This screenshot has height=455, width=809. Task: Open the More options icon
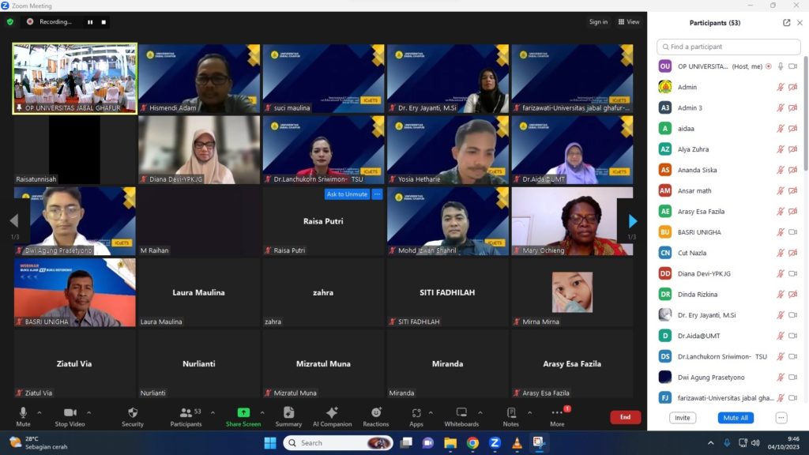[x=557, y=412]
